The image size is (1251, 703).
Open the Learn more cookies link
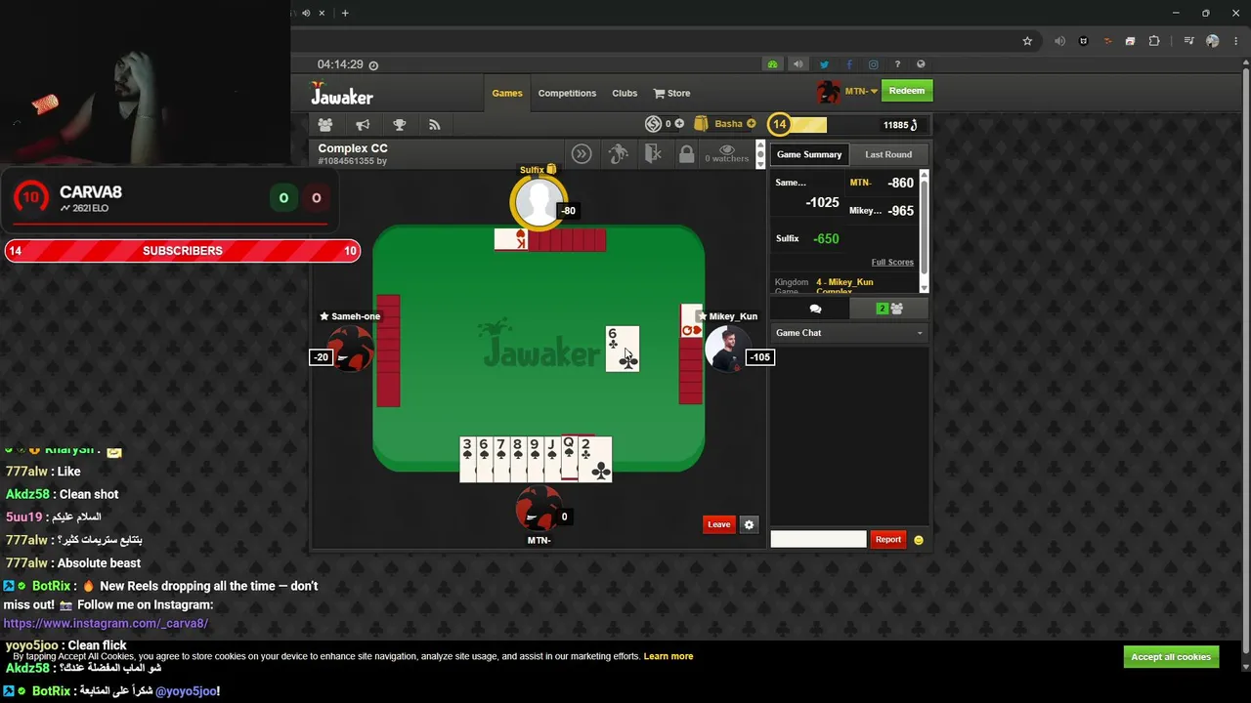coord(669,656)
